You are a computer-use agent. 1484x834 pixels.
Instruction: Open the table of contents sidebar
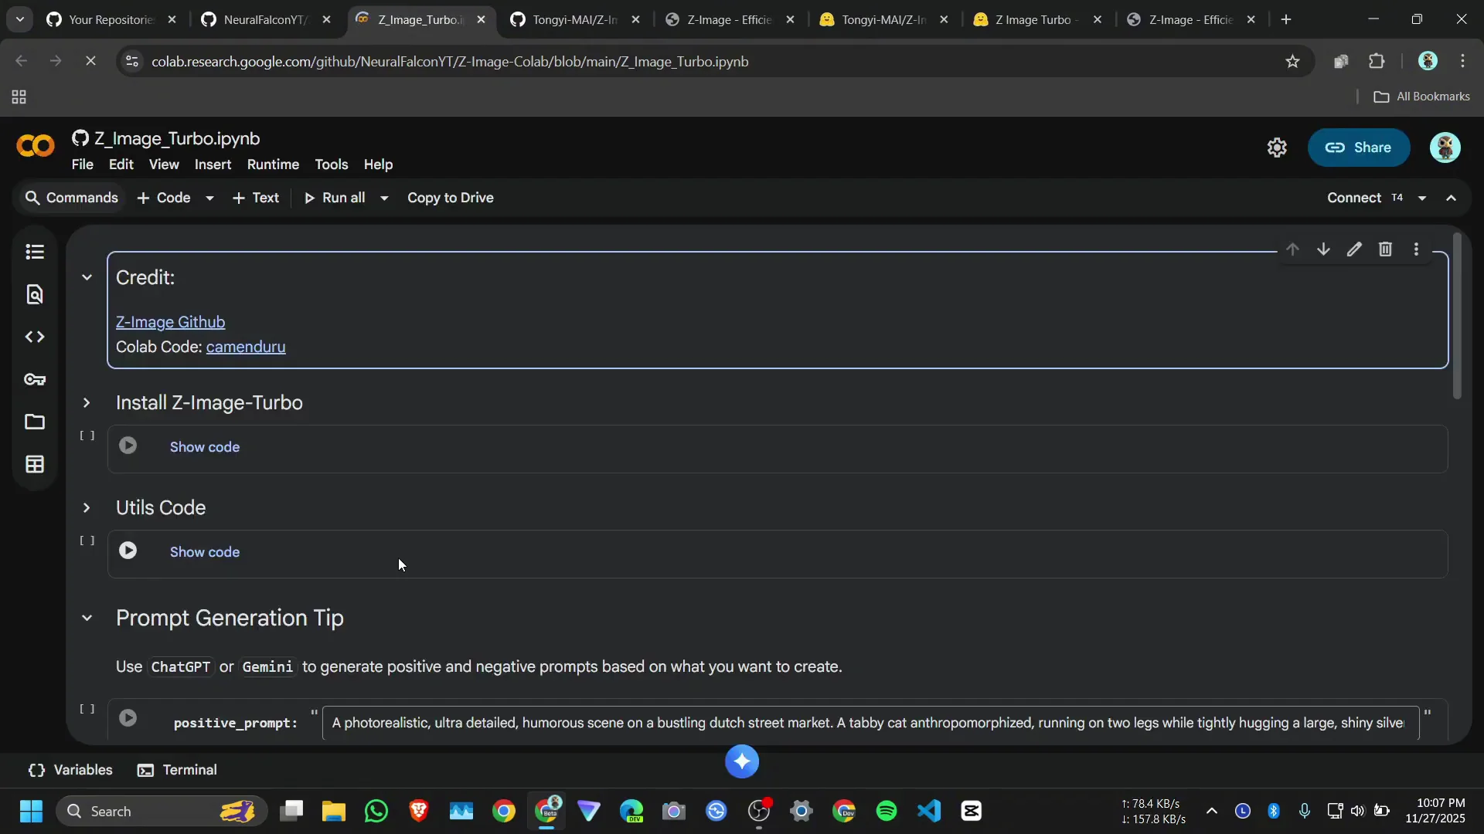[x=34, y=253]
